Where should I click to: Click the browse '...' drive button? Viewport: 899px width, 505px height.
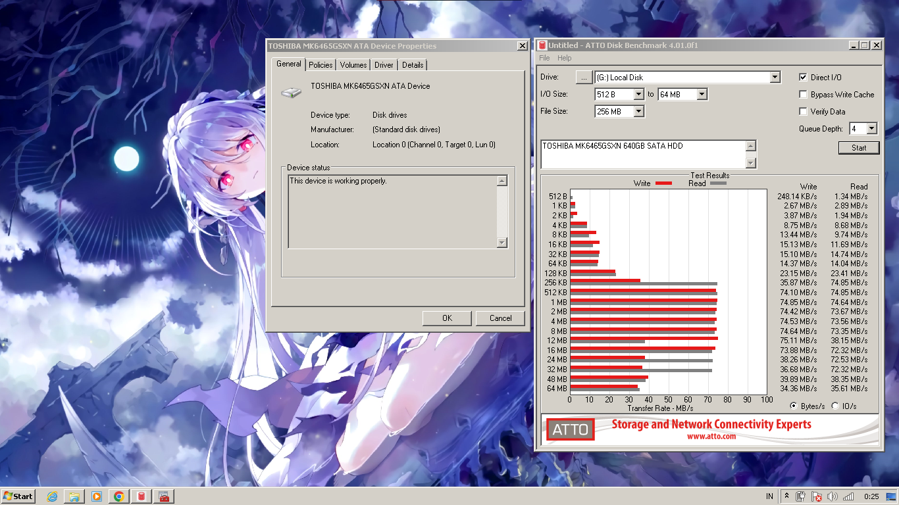pos(584,78)
